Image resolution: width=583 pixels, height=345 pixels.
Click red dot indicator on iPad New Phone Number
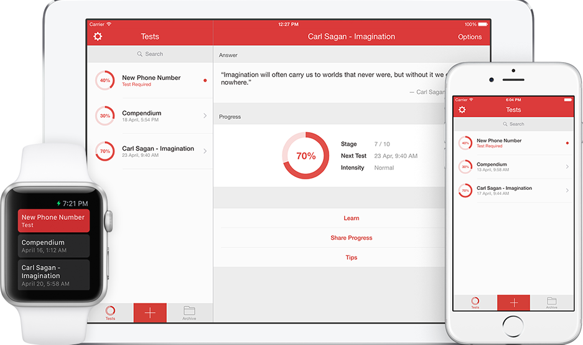[x=205, y=80]
